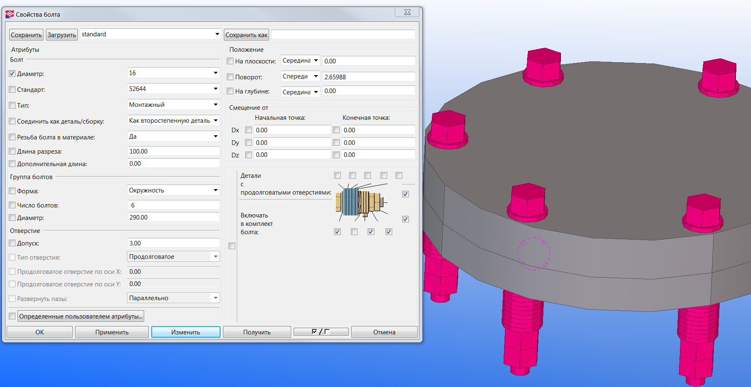
Task: Enable the Dx начальная точка checkbox
Action: 249,130
